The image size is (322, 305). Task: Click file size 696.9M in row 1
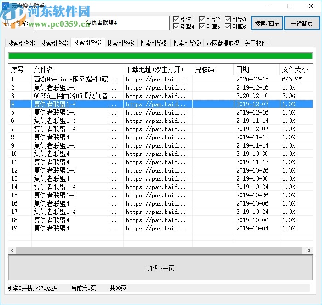click(292, 79)
